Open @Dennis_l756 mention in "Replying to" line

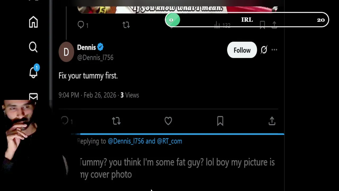pos(126,141)
